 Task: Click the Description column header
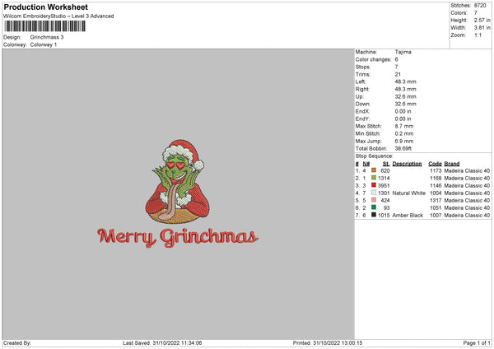(x=407, y=164)
